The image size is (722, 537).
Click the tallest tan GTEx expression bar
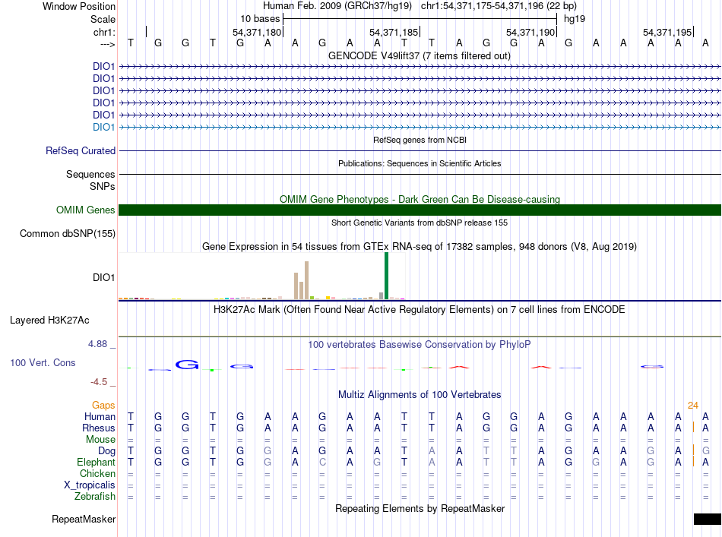306,280
